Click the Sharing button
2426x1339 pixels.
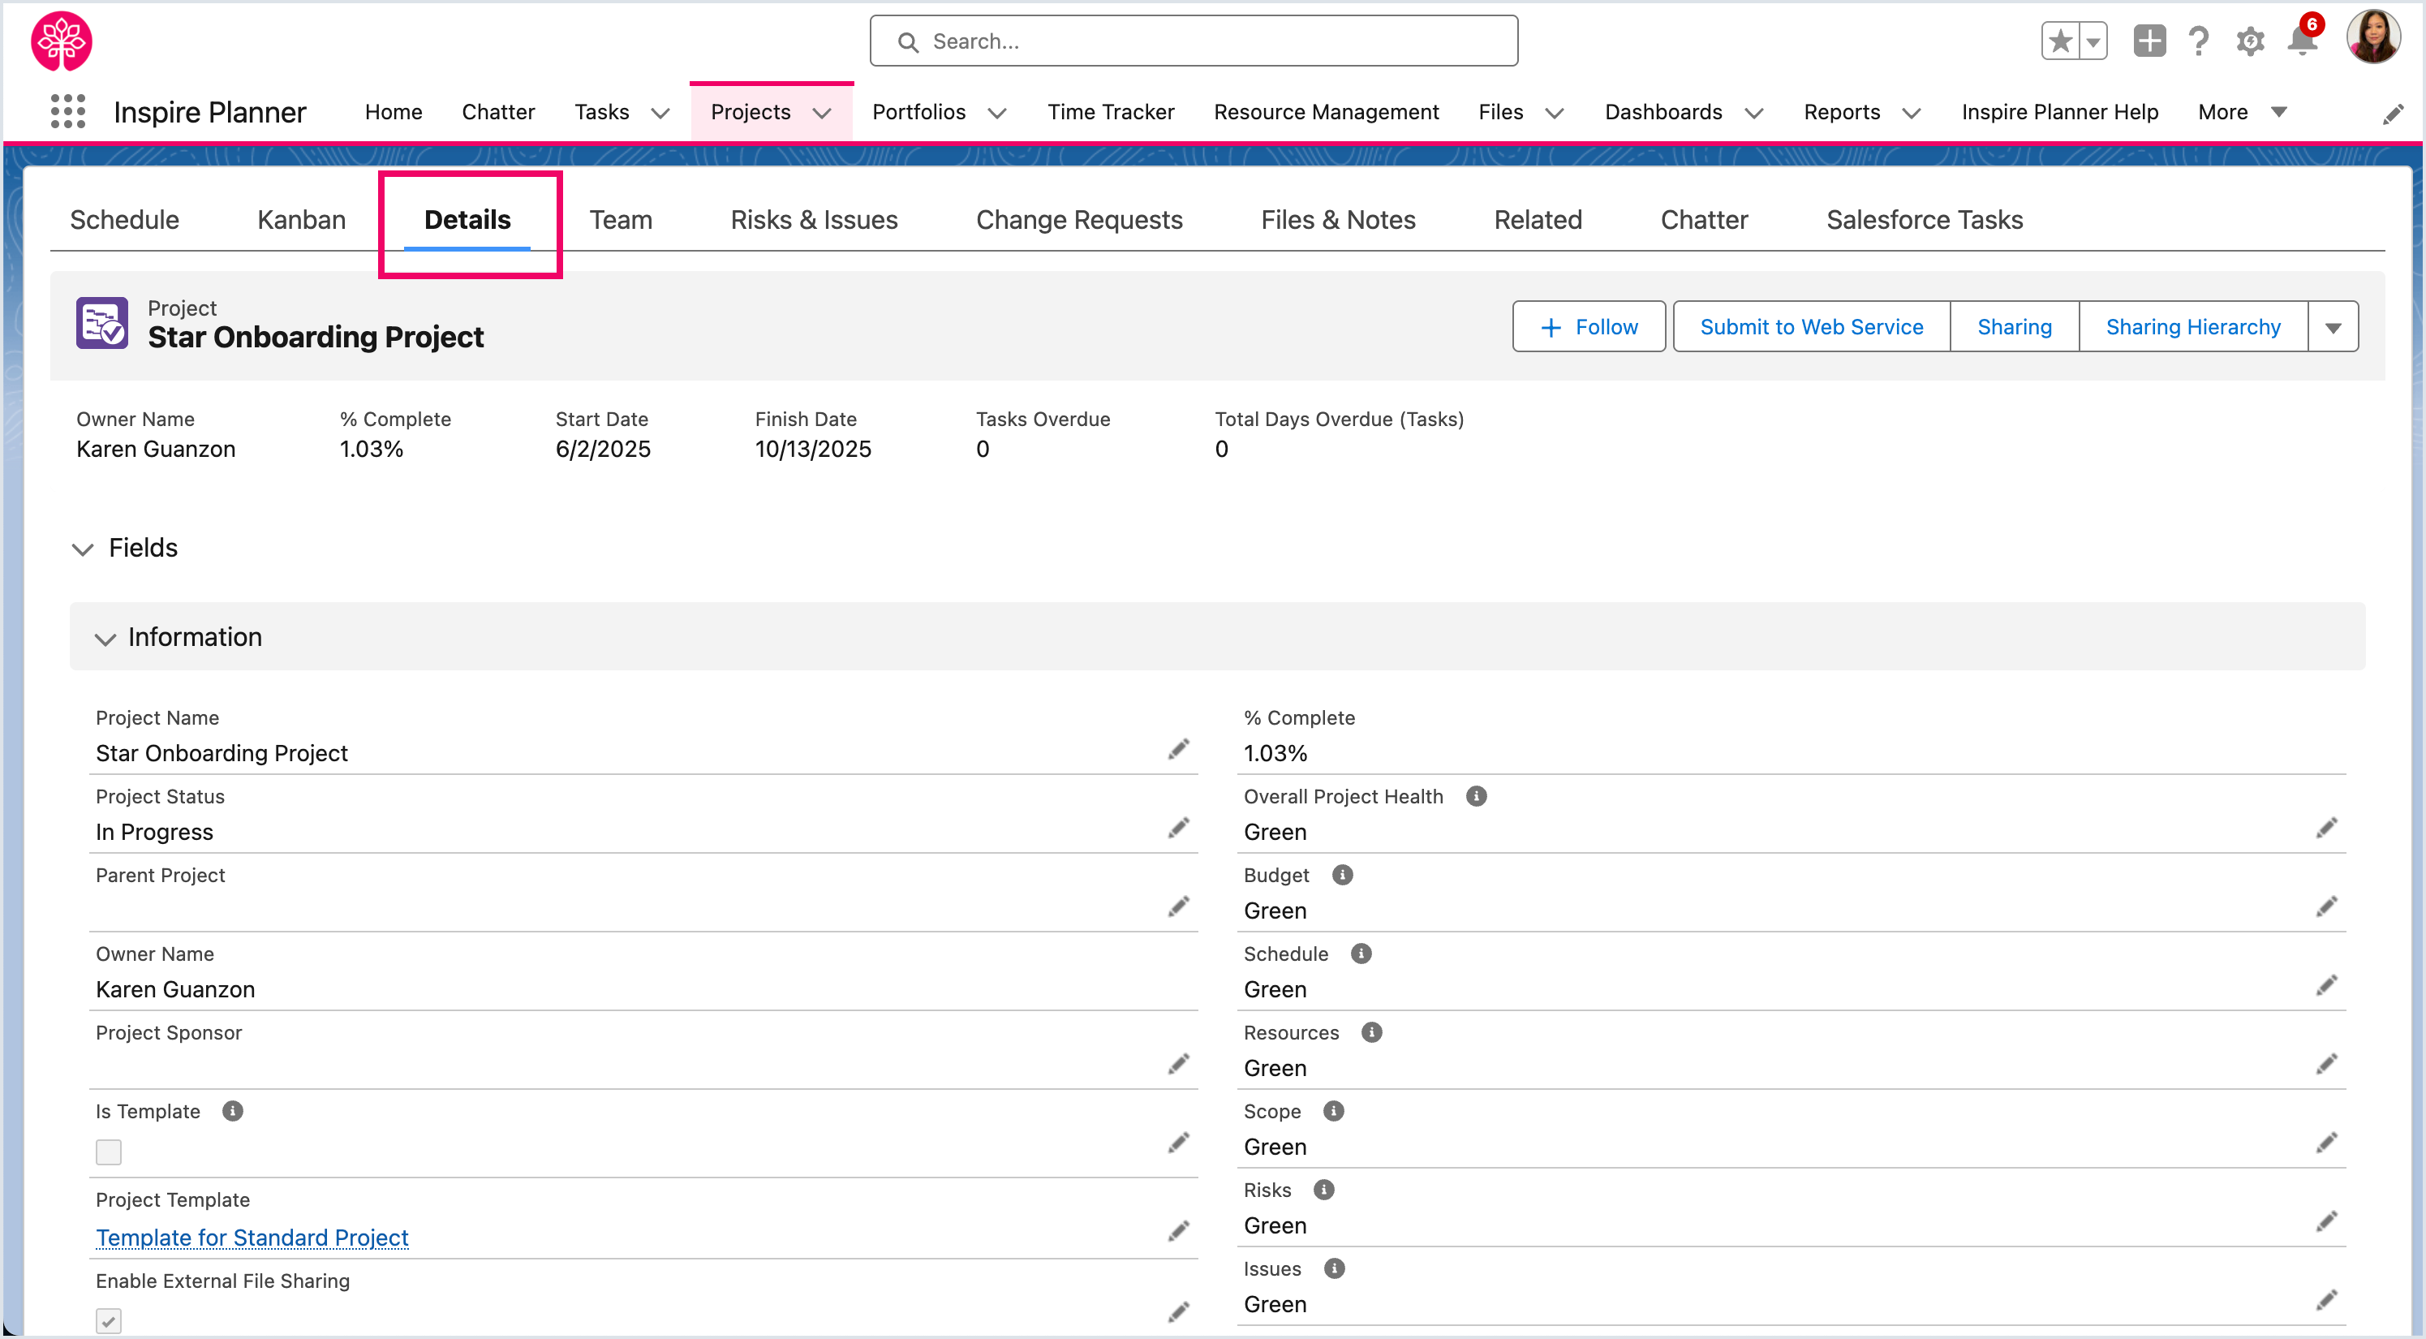pyautogui.click(x=2015, y=327)
